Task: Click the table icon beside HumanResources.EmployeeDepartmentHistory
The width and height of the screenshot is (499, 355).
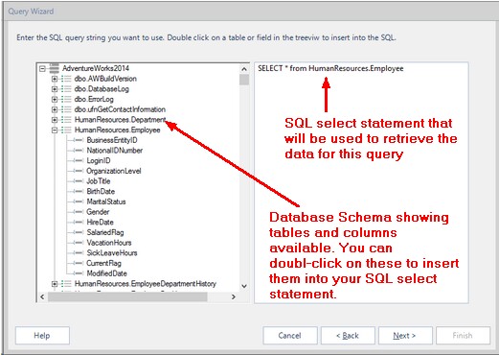Action: click(66, 284)
